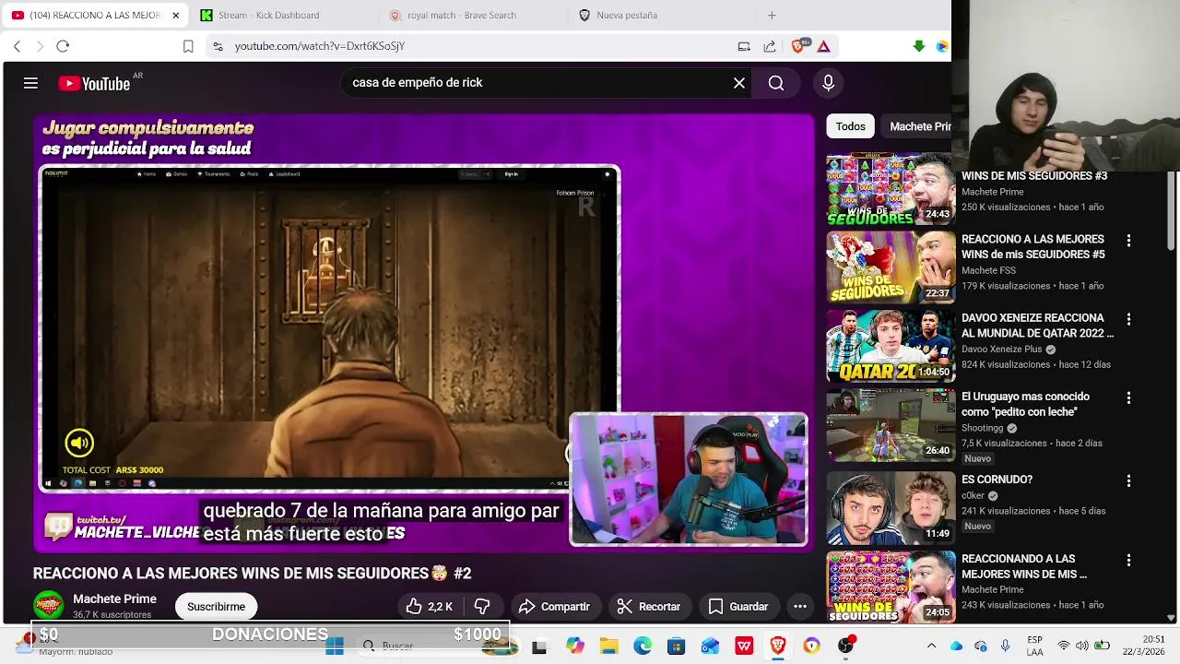Start voice search with the microphone
Viewport: 1180px width, 664px height.
828,83
